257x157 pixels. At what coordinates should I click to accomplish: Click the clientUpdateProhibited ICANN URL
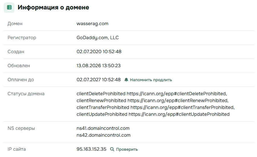179,114
